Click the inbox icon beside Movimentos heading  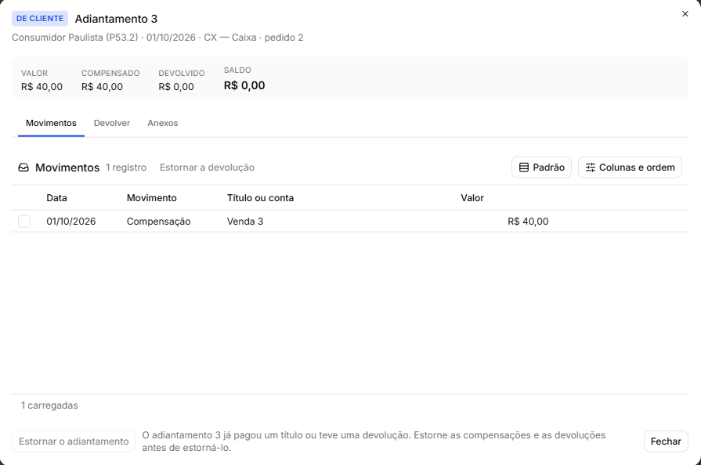click(23, 168)
